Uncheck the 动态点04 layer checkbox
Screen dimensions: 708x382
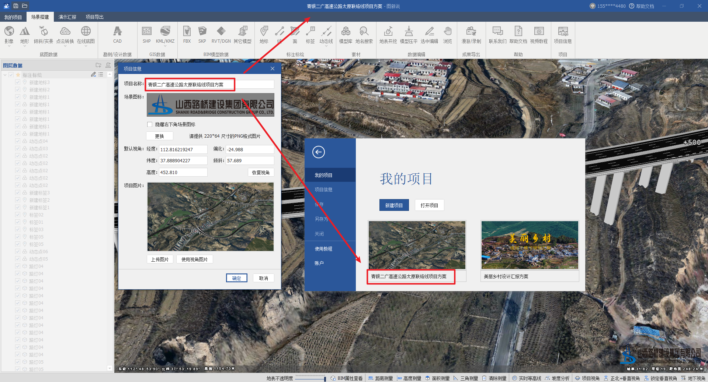point(18,141)
